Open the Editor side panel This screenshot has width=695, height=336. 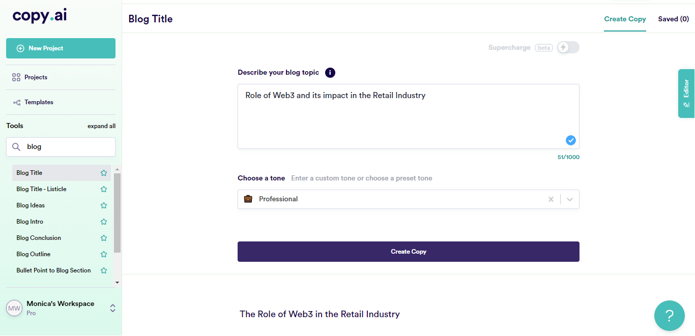coord(686,94)
